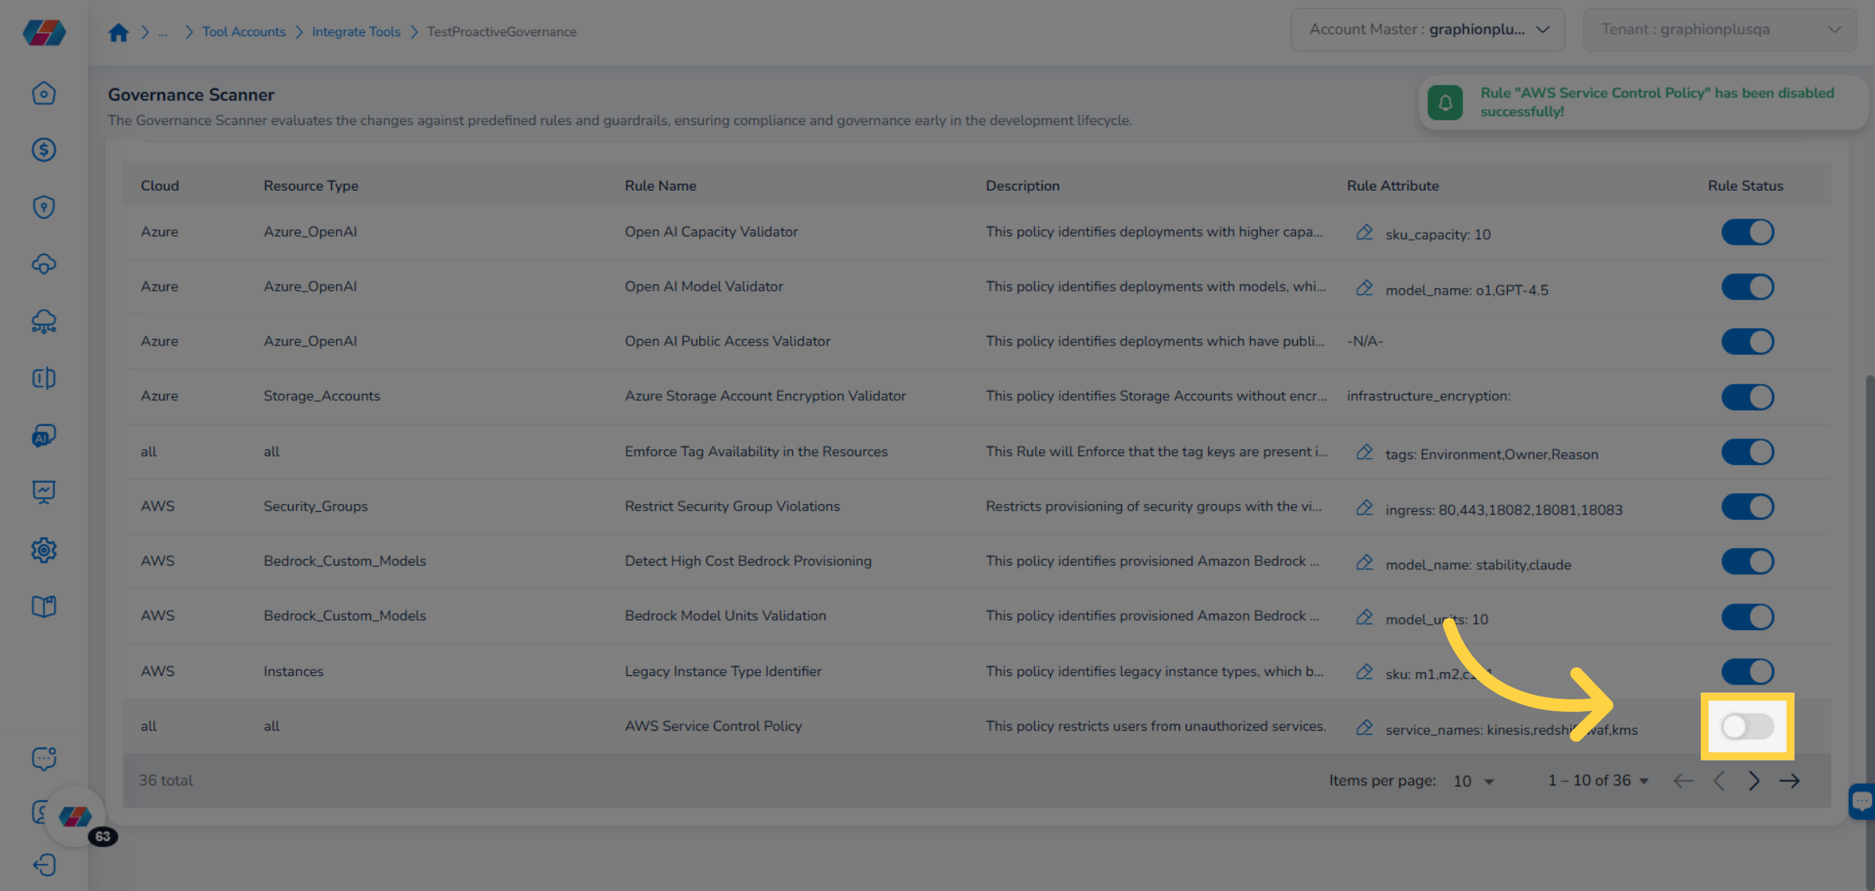Click notification bell icon in success toast
This screenshot has height=891, width=1875.
pyautogui.click(x=1445, y=102)
